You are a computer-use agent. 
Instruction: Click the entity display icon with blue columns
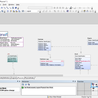[19, 11]
